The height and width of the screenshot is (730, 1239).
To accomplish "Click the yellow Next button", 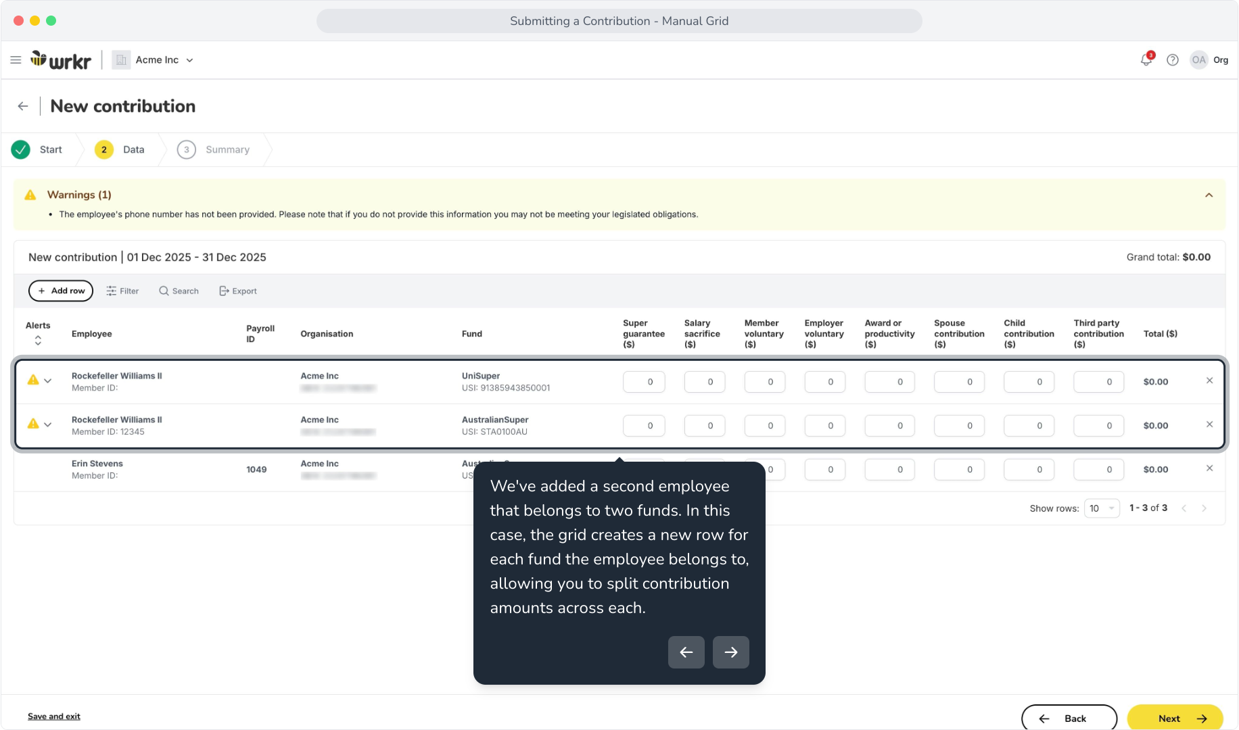I will click(1175, 718).
